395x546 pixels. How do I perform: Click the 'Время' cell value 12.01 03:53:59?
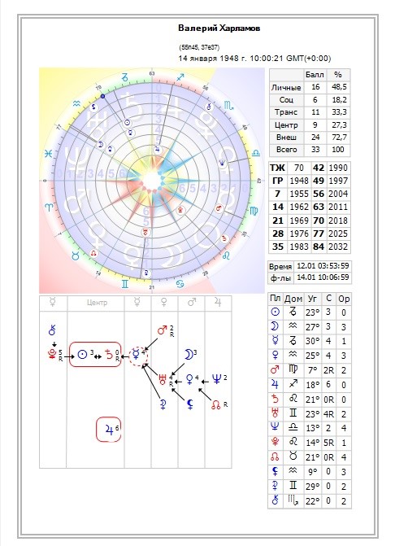323,266
